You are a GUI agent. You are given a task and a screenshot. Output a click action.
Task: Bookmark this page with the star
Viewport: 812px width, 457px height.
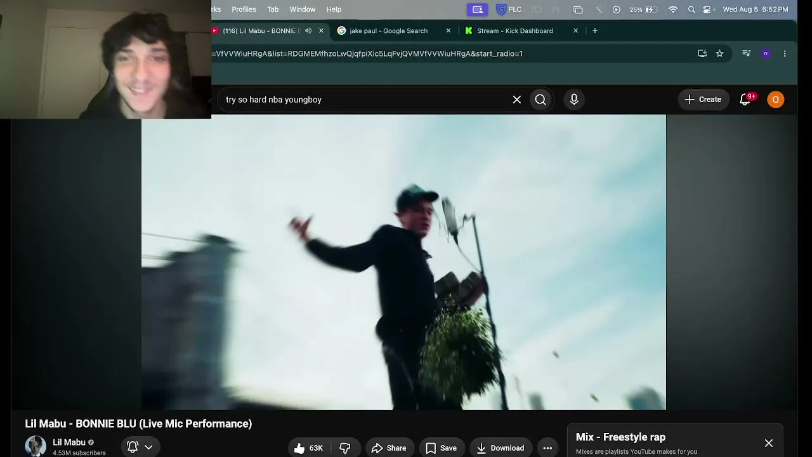[719, 54]
